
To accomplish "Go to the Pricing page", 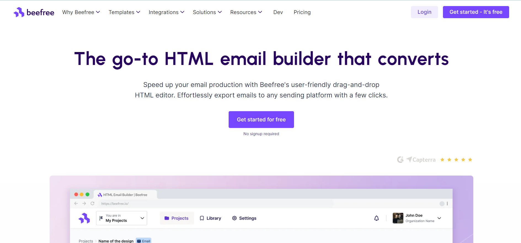I will (302, 12).
